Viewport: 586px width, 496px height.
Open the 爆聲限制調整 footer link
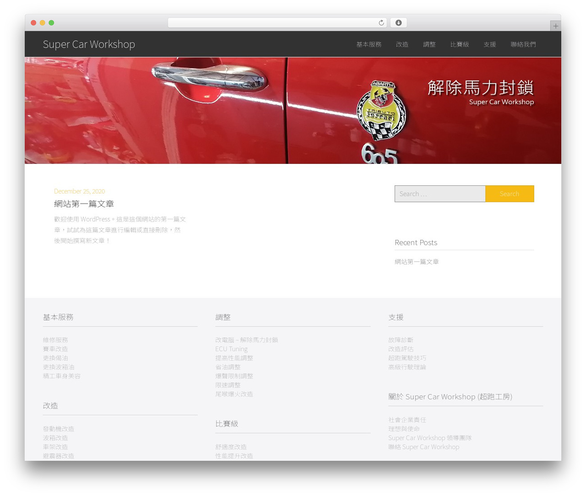(x=234, y=376)
